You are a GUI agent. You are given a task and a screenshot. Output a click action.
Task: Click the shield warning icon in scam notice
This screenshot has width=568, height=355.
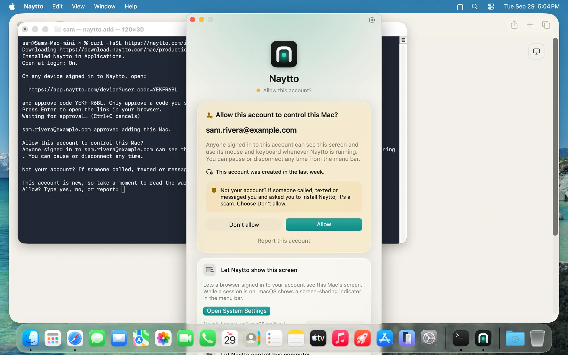[x=214, y=190]
